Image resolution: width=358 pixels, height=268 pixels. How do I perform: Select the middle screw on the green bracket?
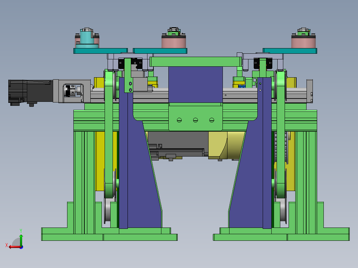click(x=195, y=120)
